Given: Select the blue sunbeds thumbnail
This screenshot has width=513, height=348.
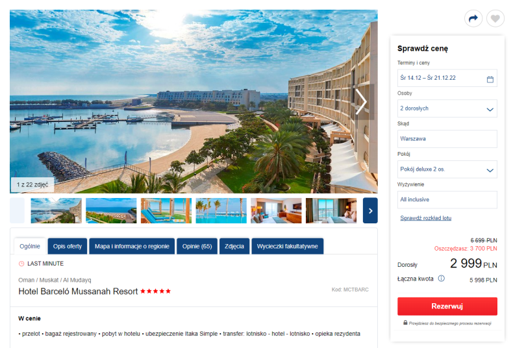Looking at the screenshot, I should [x=166, y=210].
